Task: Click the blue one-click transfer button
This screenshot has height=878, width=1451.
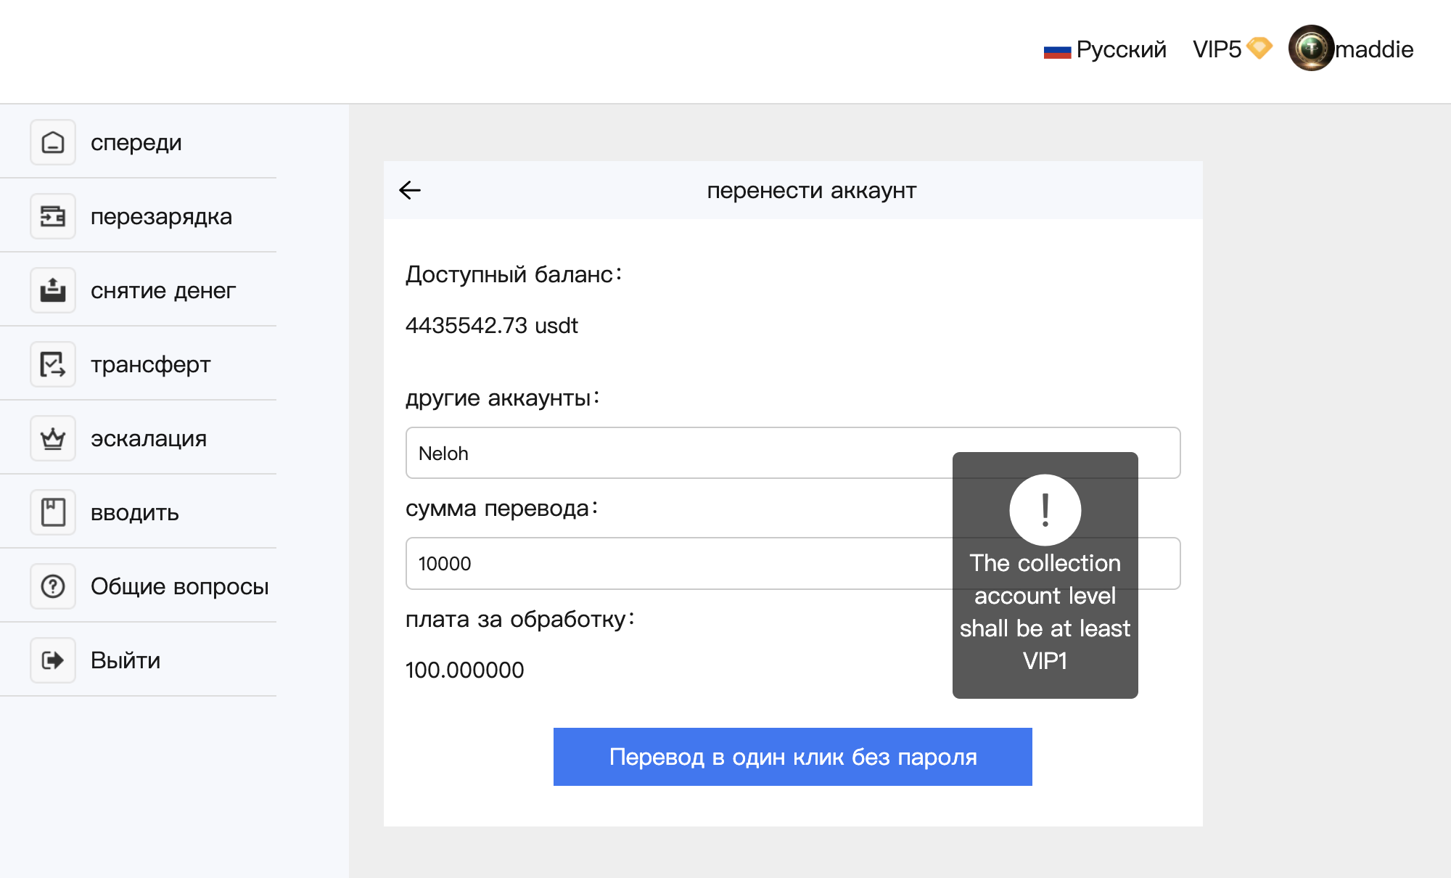Action: pyautogui.click(x=792, y=755)
